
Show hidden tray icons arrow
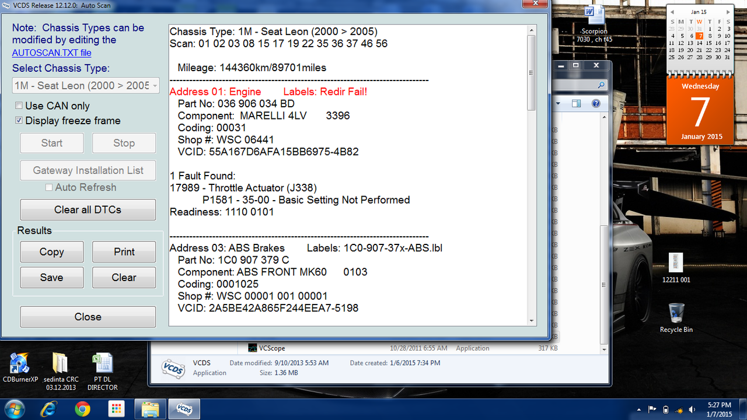[640, 409]
